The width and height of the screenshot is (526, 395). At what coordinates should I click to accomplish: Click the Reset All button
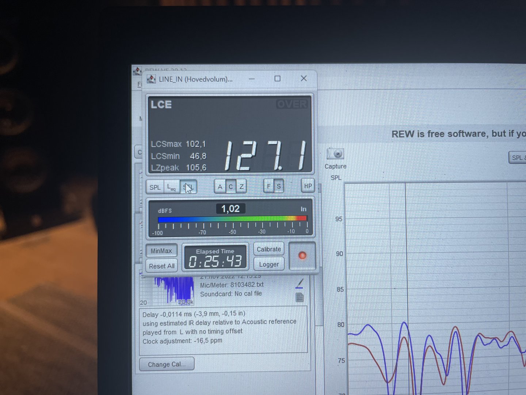(162, 266)
